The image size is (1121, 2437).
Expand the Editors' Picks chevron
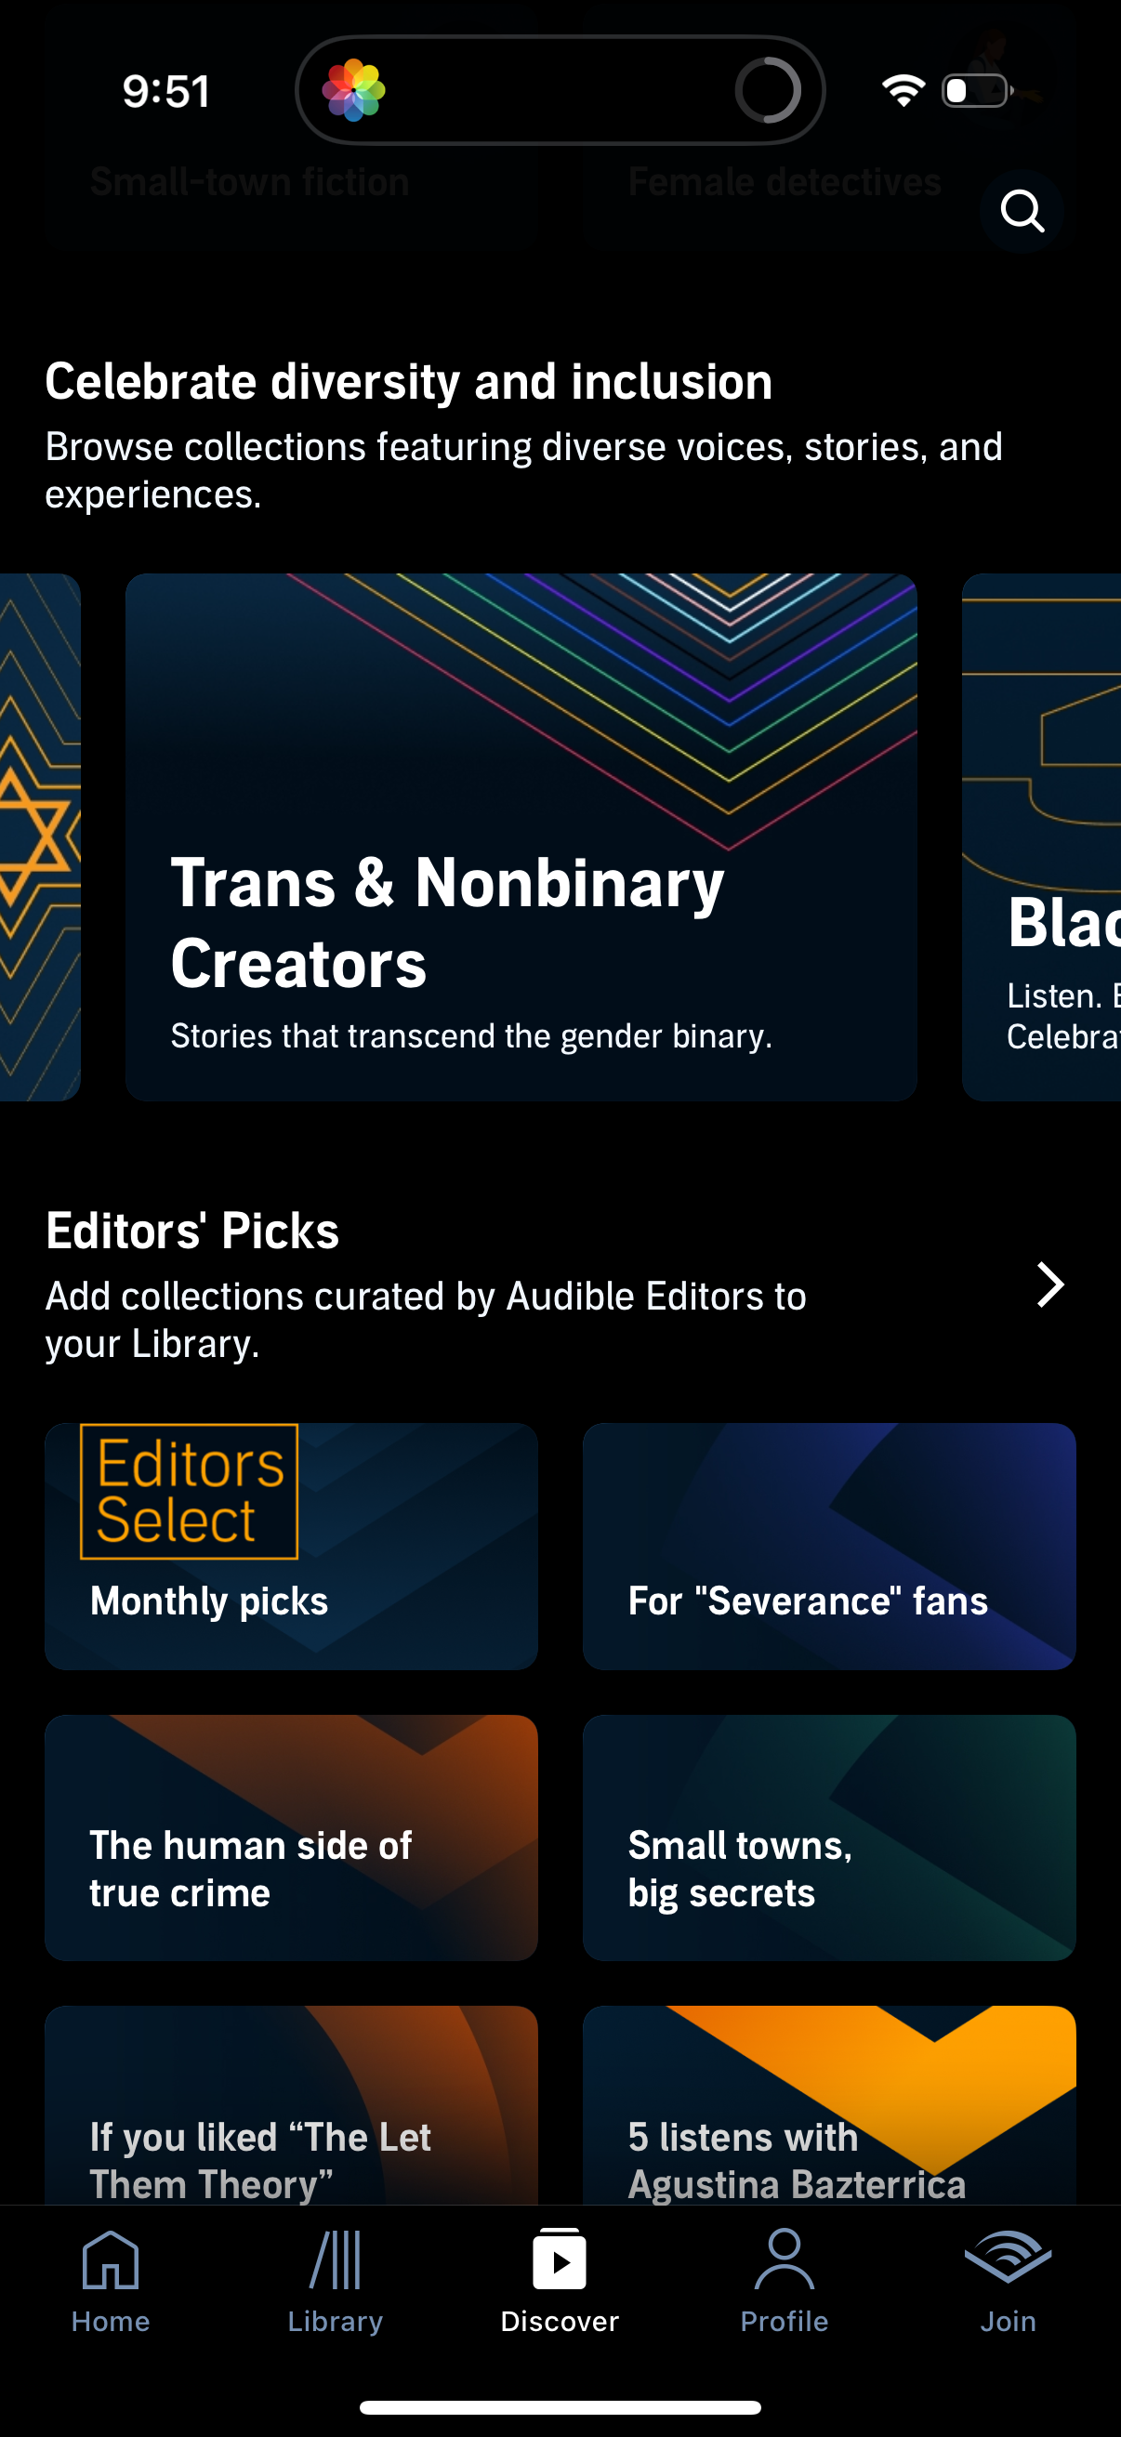click(x=1050, y=1284)
